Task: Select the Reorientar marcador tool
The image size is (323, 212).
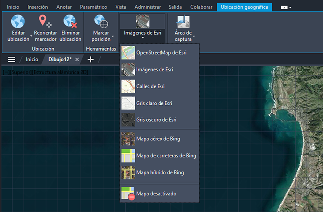Action: point(45,28)
